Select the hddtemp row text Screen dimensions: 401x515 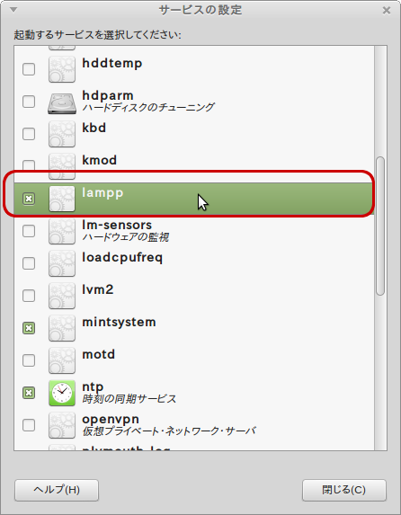112,63
